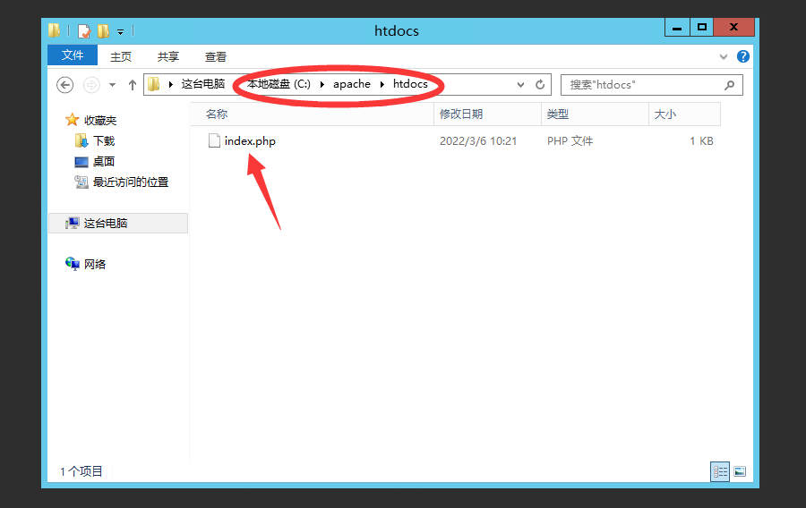Click the New folder quick access icon

point(103,31)
